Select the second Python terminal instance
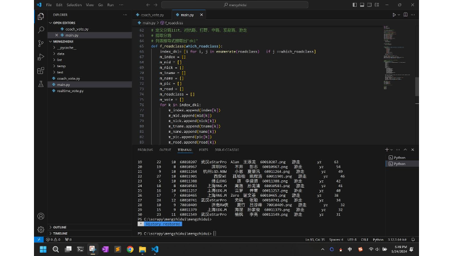453x256 pixels. (x=402, y=164)
